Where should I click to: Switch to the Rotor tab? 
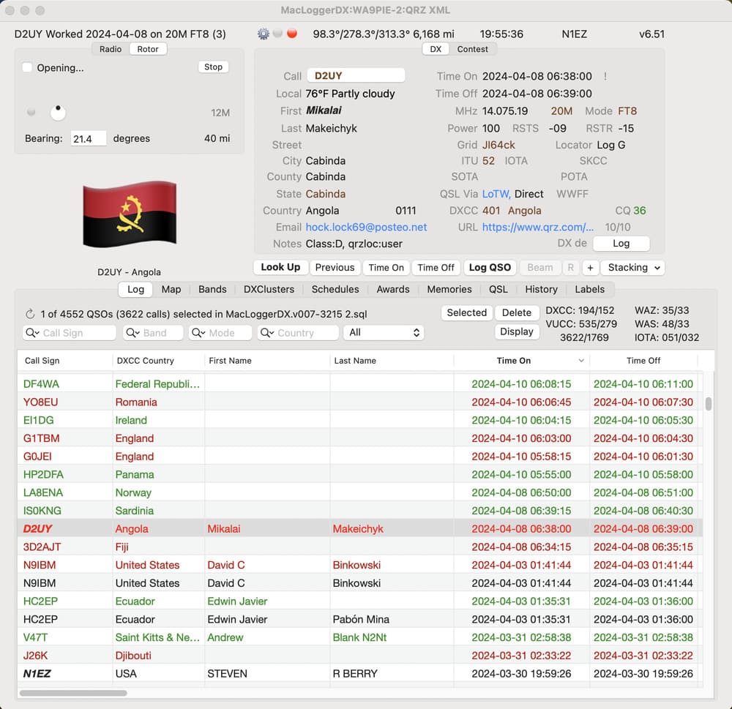[148, 49]
